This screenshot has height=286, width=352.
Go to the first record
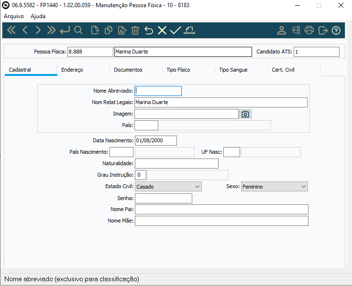coord(11,30)
